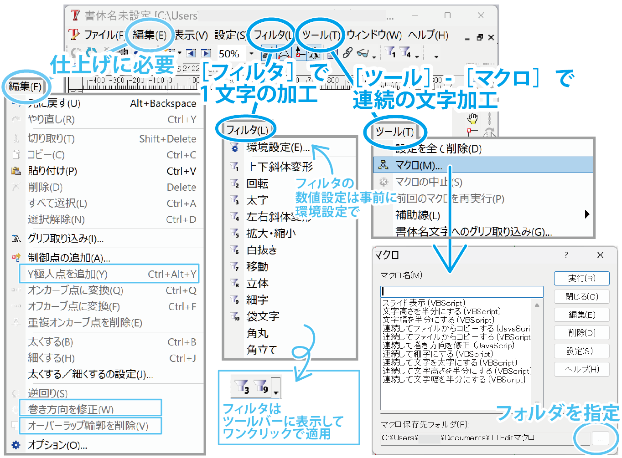Click the next glyph arrow icon
Viewport: 622px width, 458px height.
pos(206,53)
